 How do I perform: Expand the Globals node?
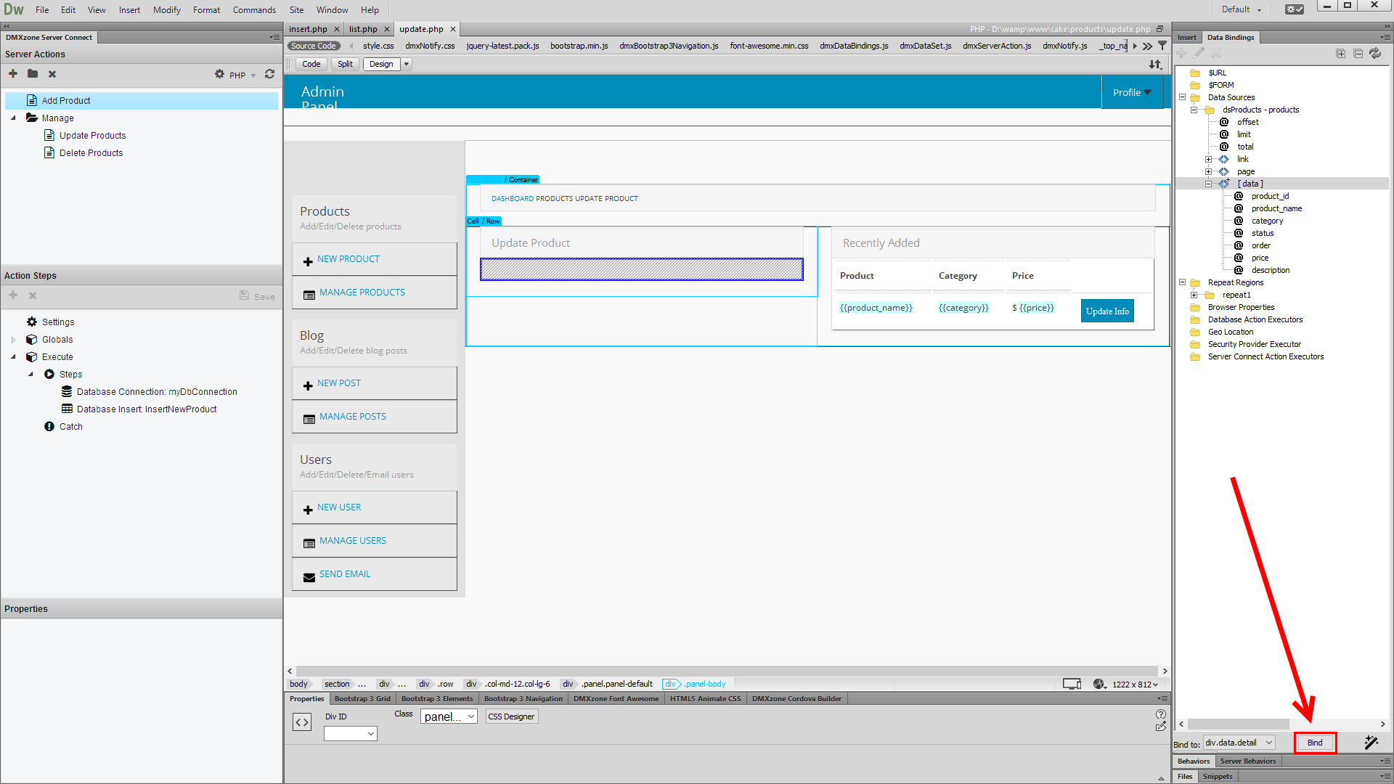click(x=13, y=340)
